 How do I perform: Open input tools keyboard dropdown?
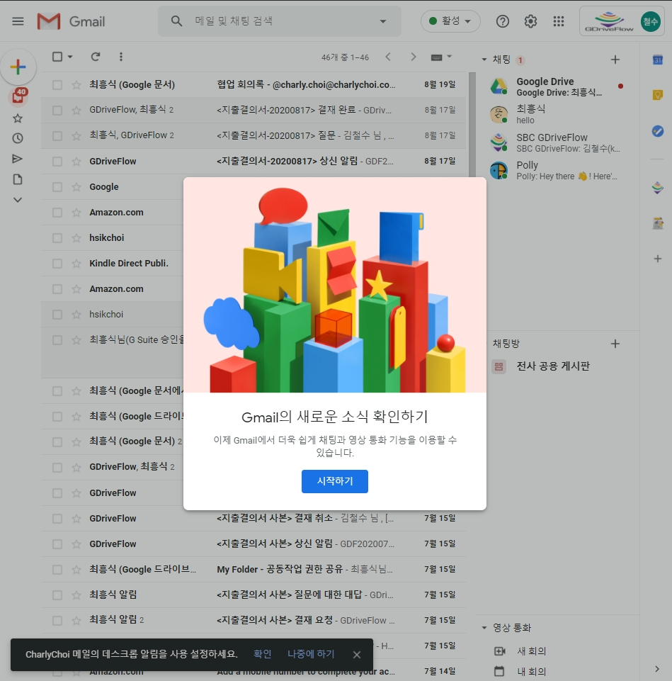[x=441, y=57]
